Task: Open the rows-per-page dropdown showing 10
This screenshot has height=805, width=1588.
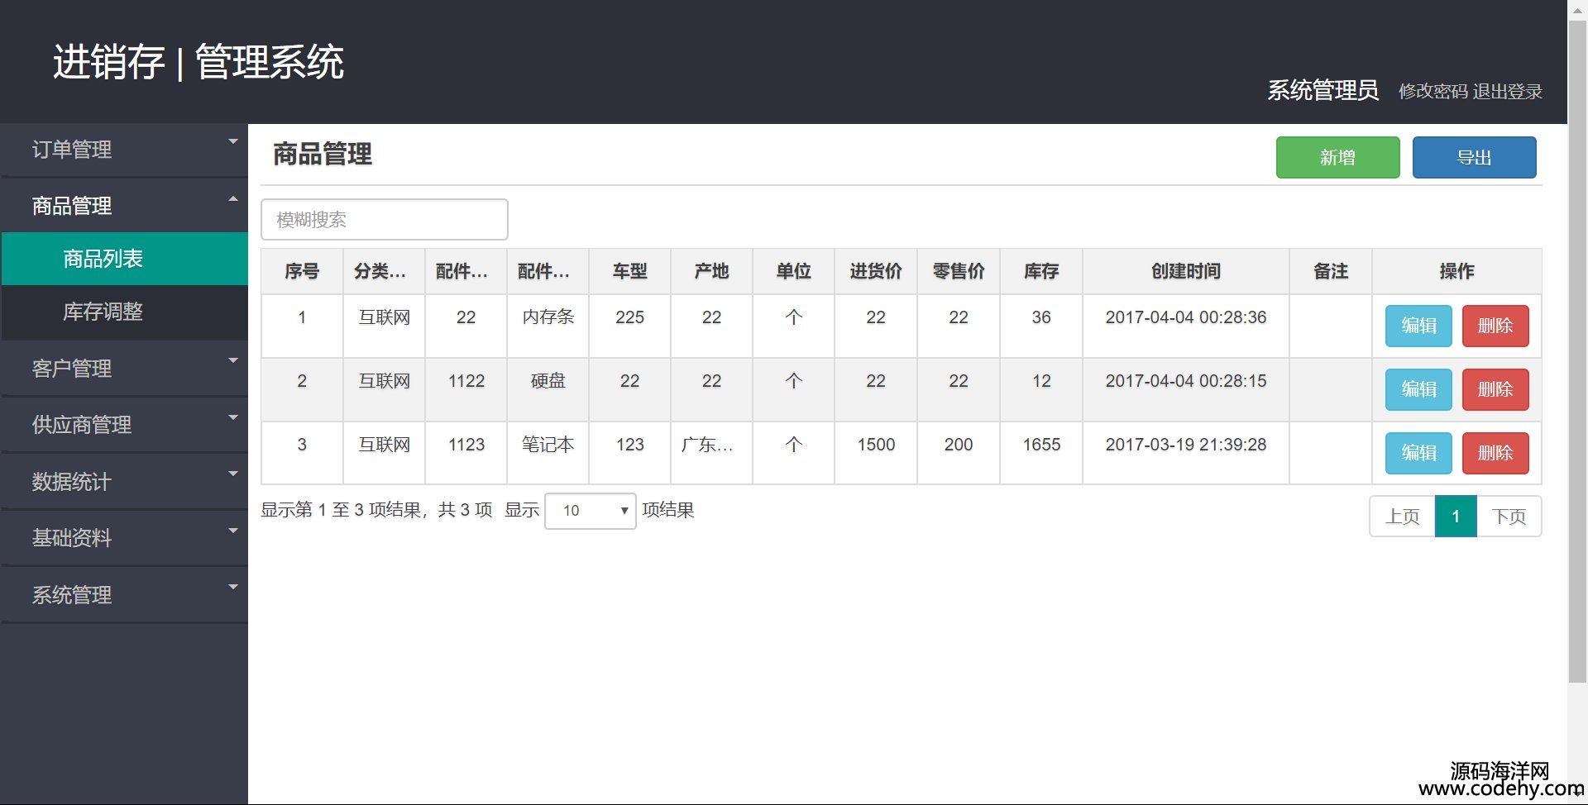Action: point(591,511)
